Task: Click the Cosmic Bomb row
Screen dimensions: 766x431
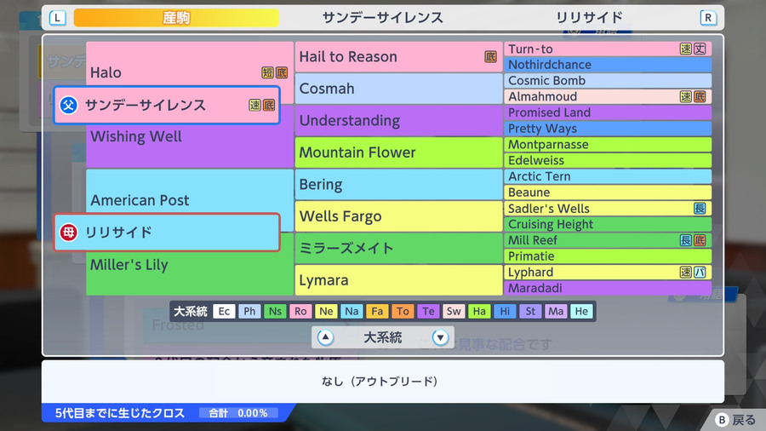Action: (608, 81)
